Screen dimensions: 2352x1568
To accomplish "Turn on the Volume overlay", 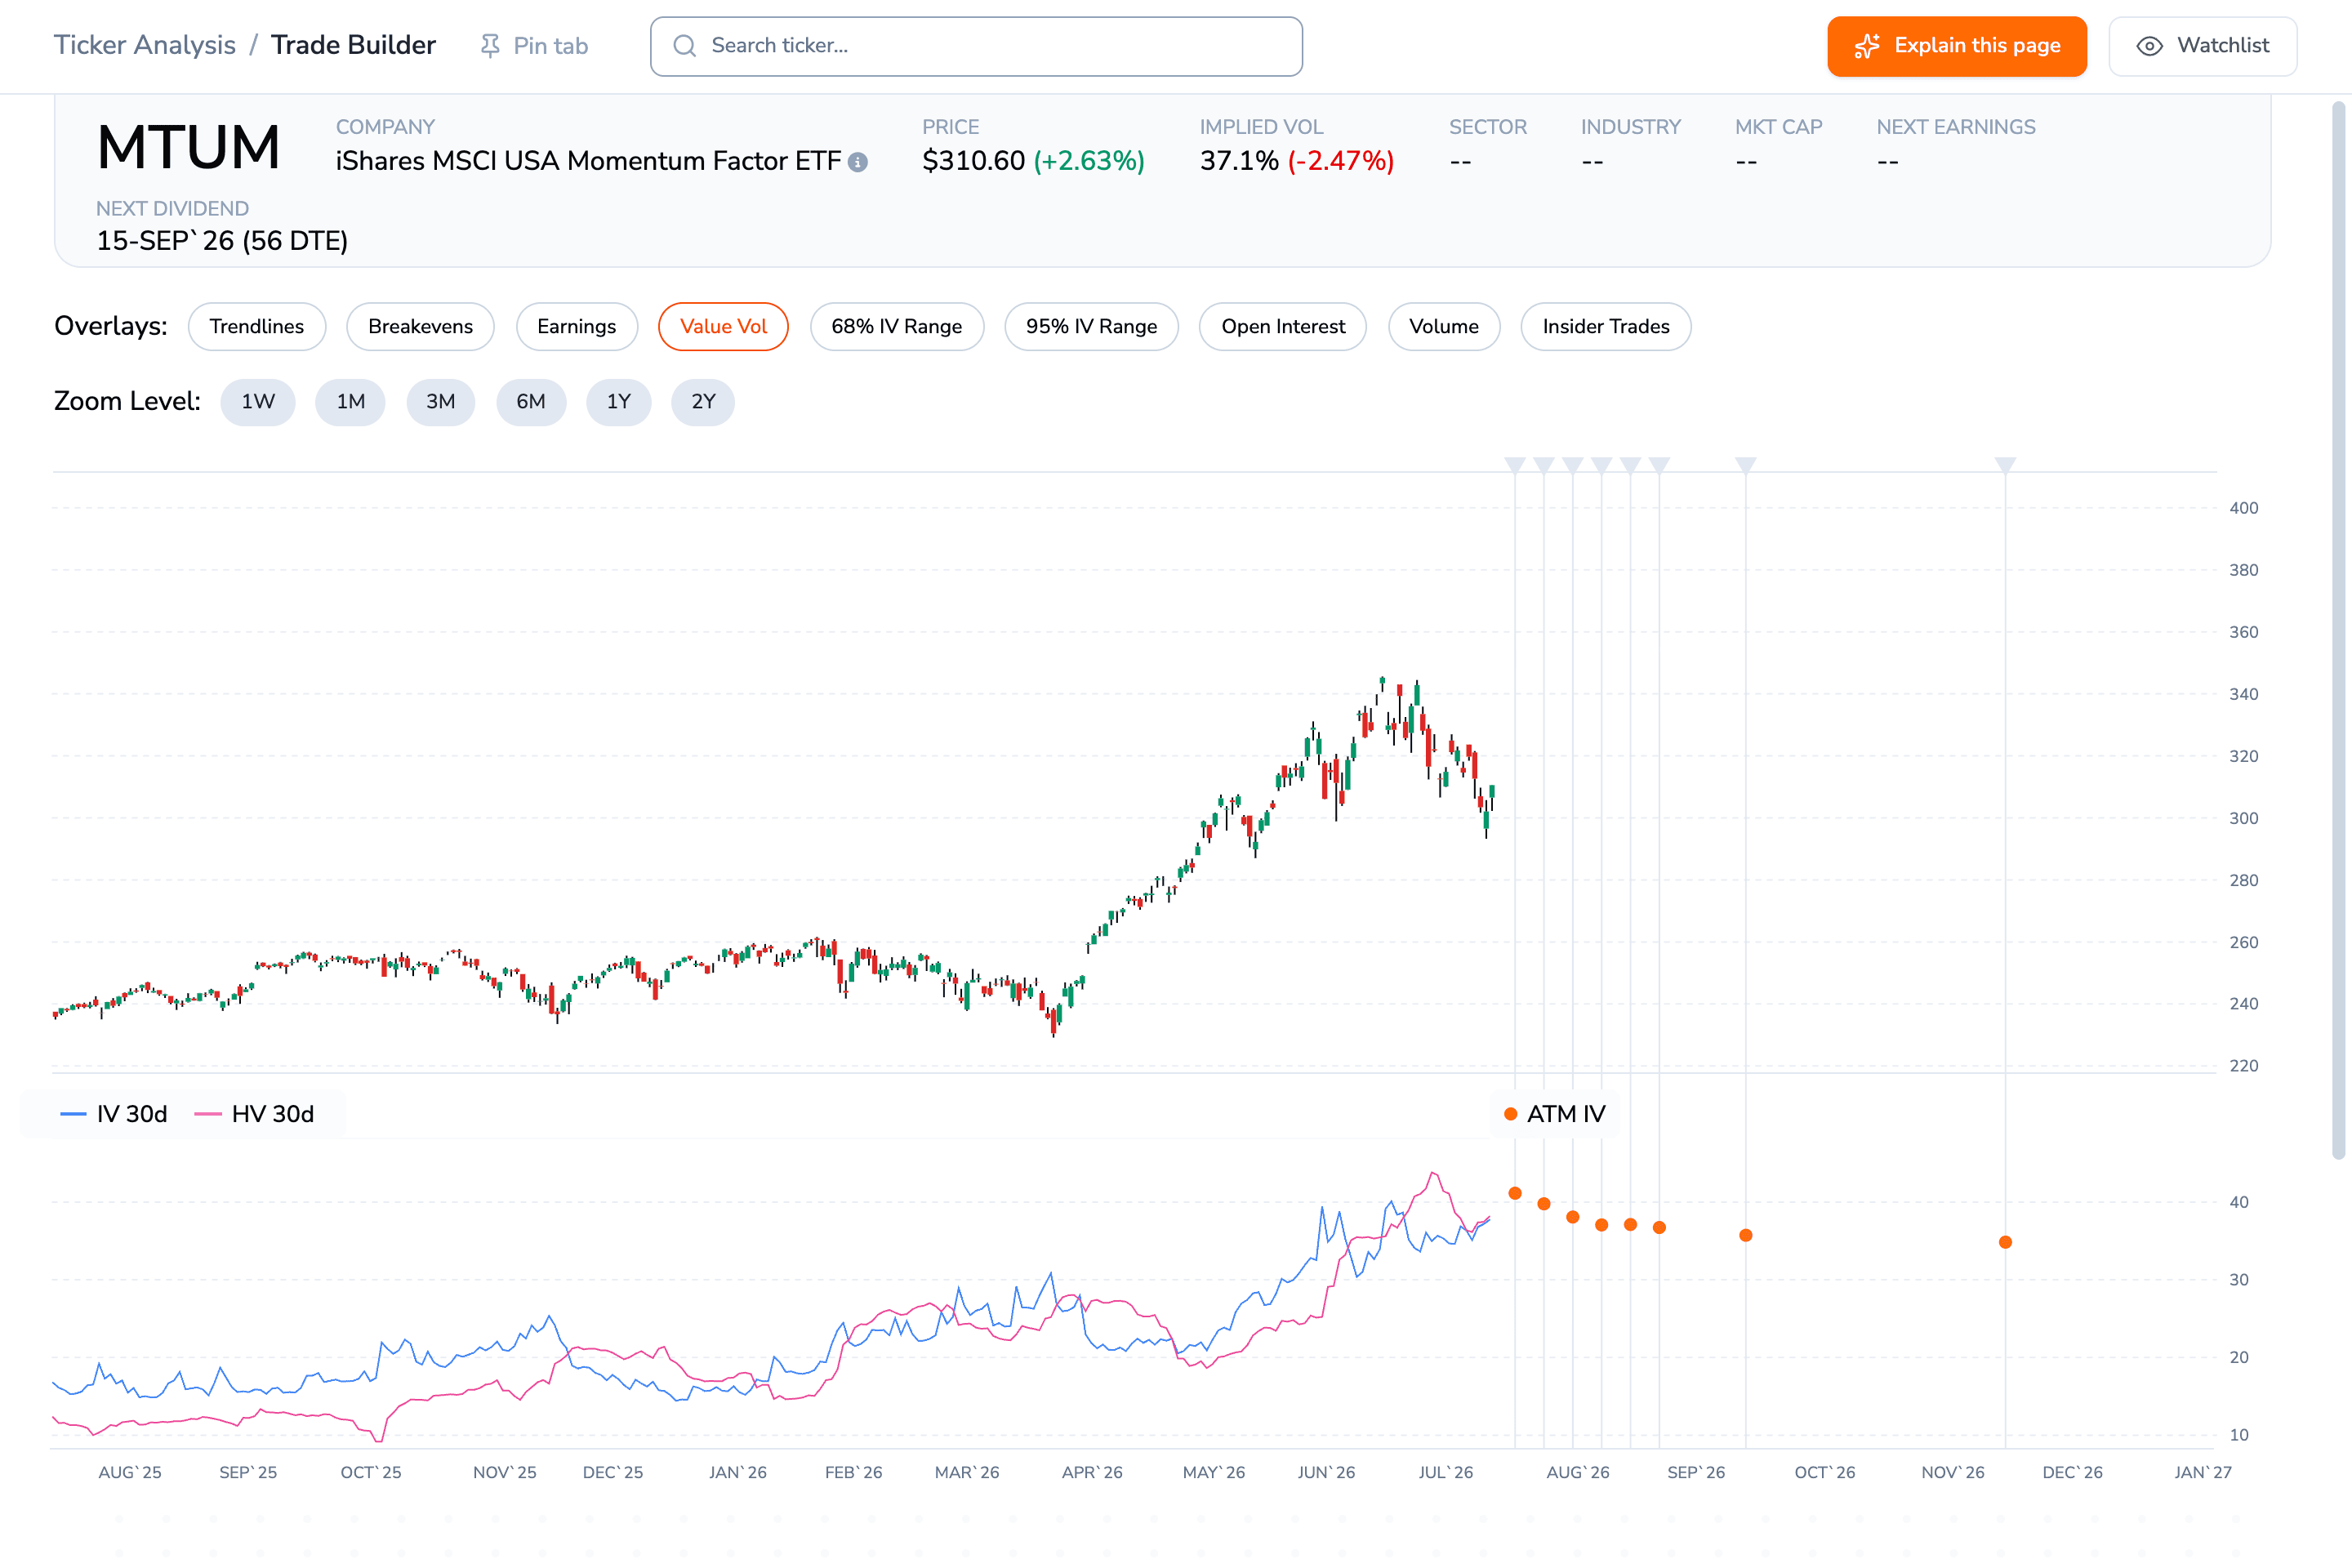I will tap(1444, 326).
